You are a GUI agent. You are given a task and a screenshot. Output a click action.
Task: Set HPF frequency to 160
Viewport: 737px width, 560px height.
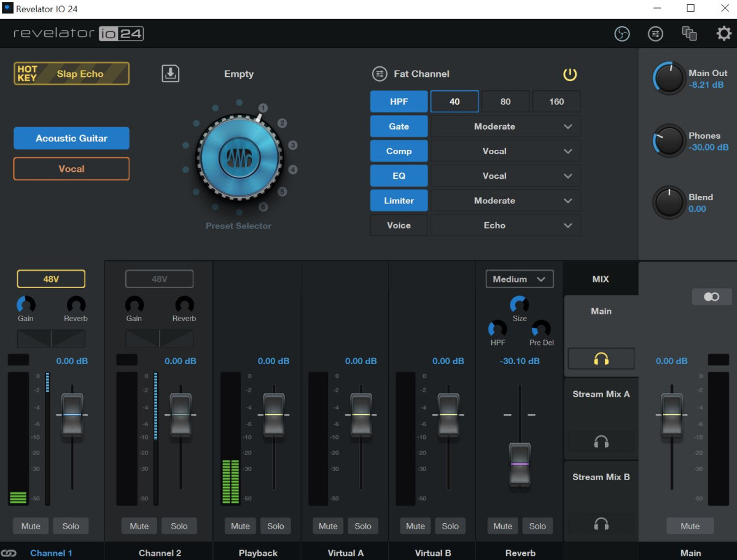click(556, 102)
